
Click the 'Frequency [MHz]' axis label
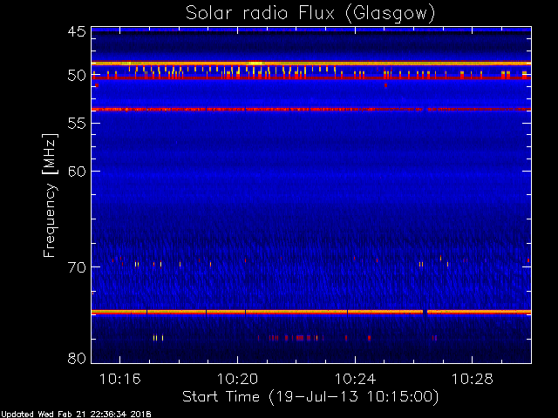click(x=50, y=195)
